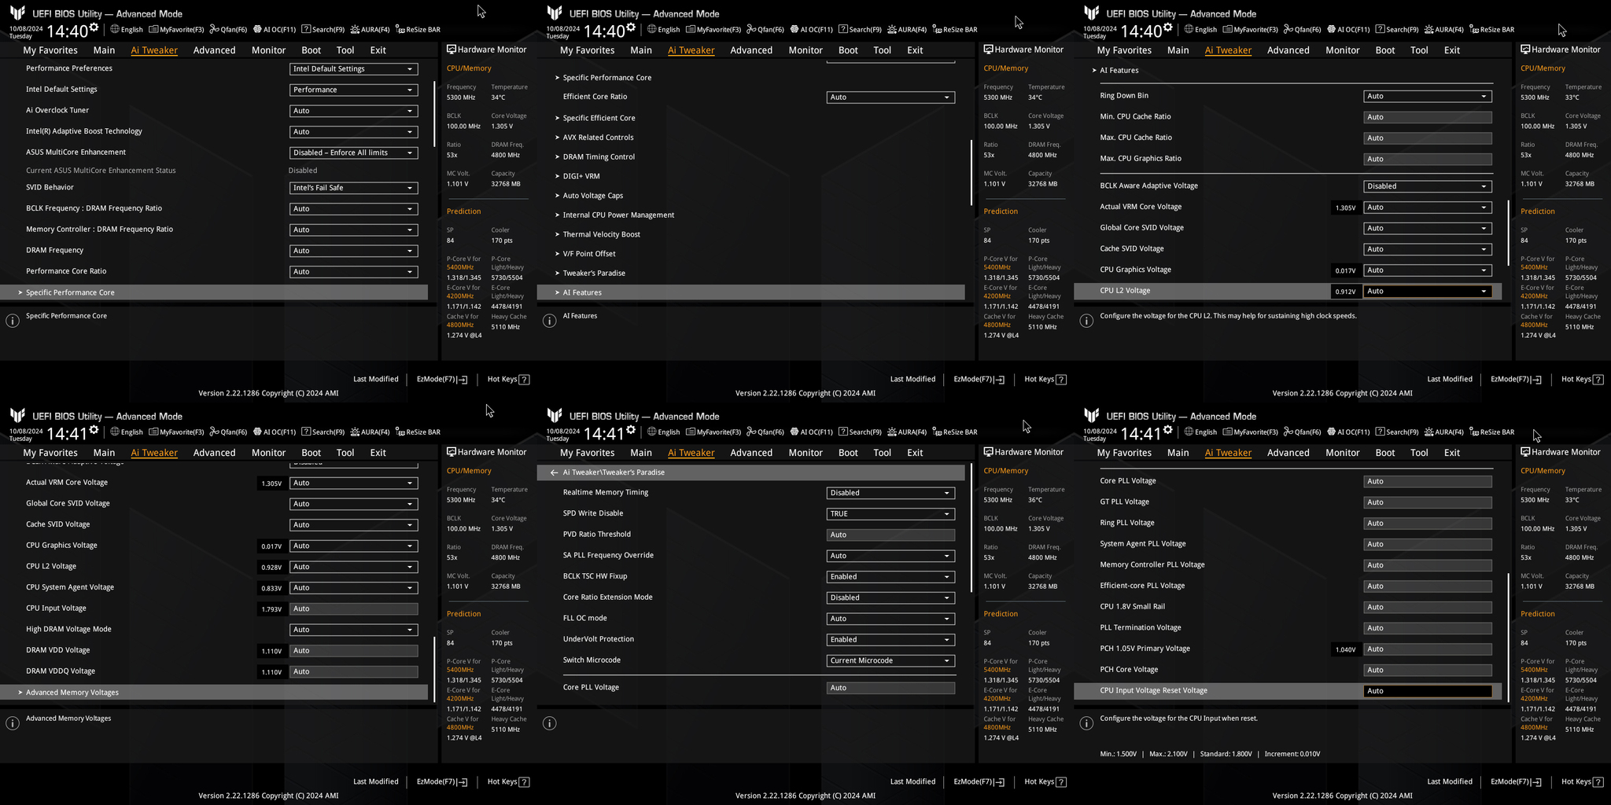Open the Realtime Memory Timing dropdown
Image resolution: width=1611 pixels, height=805 pixels.
[x=890, y=493]
